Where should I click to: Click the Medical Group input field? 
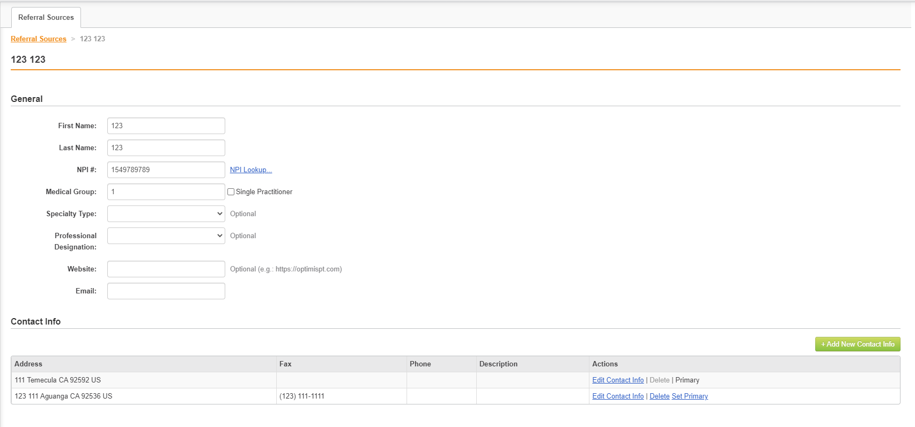(166, 192)
